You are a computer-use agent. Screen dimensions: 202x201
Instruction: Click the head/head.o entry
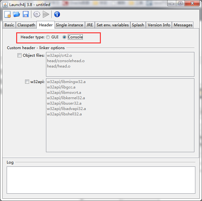coord(59,66)
